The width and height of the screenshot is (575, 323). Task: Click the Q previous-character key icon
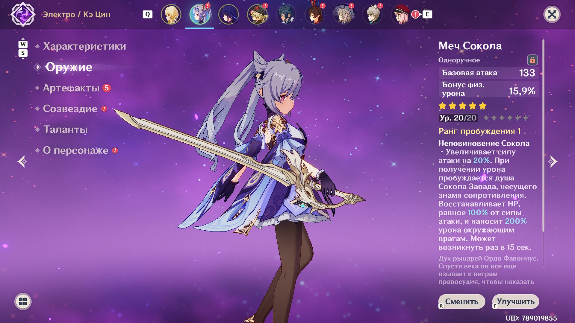pyautogui.click(x=147, y=14)
